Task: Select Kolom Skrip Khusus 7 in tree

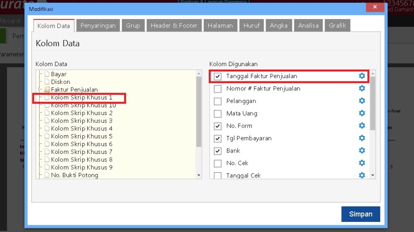Action: (x=82, y=151)
